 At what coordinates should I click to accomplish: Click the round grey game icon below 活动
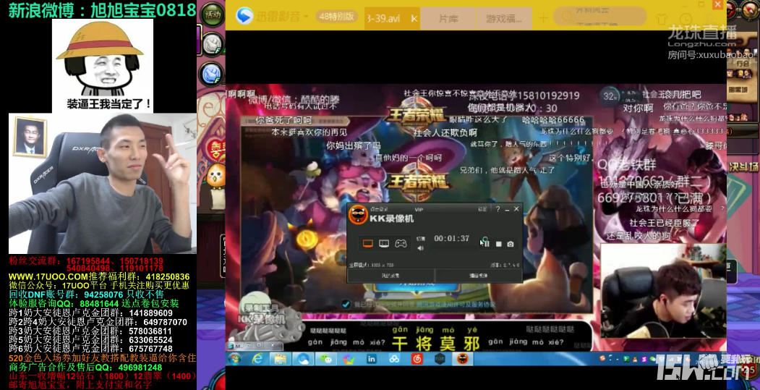212,45
